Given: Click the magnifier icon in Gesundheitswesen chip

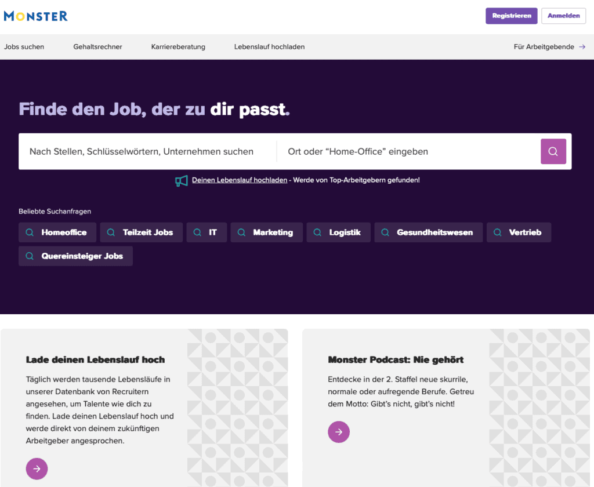Looking at the screenshot, I should (x=385, y=232).
